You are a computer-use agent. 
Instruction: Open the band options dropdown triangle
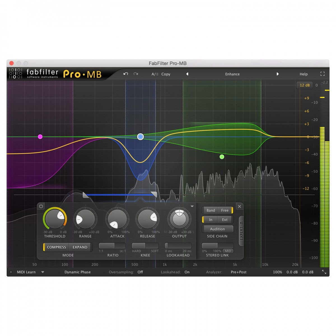click(x=192, y=206)
